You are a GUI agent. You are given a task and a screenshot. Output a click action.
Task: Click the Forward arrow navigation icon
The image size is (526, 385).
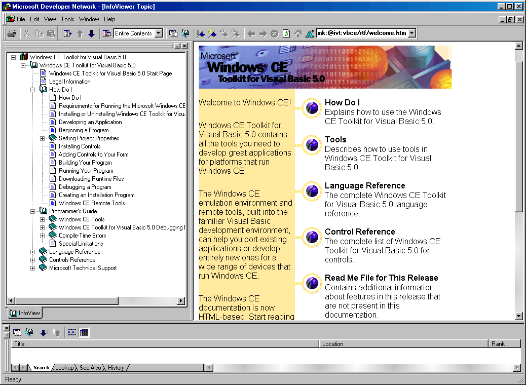tap(263, 33)
